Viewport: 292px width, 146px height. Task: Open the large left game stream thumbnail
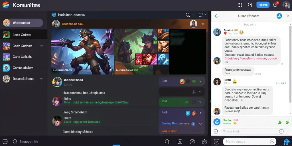[x=82, y=52]
